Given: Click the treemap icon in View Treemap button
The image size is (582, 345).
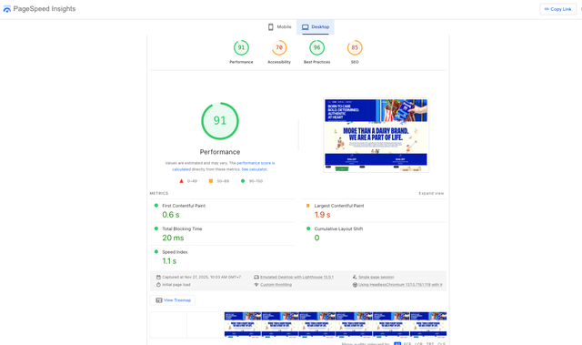Looking at the screenshot, I should [159, 300].
